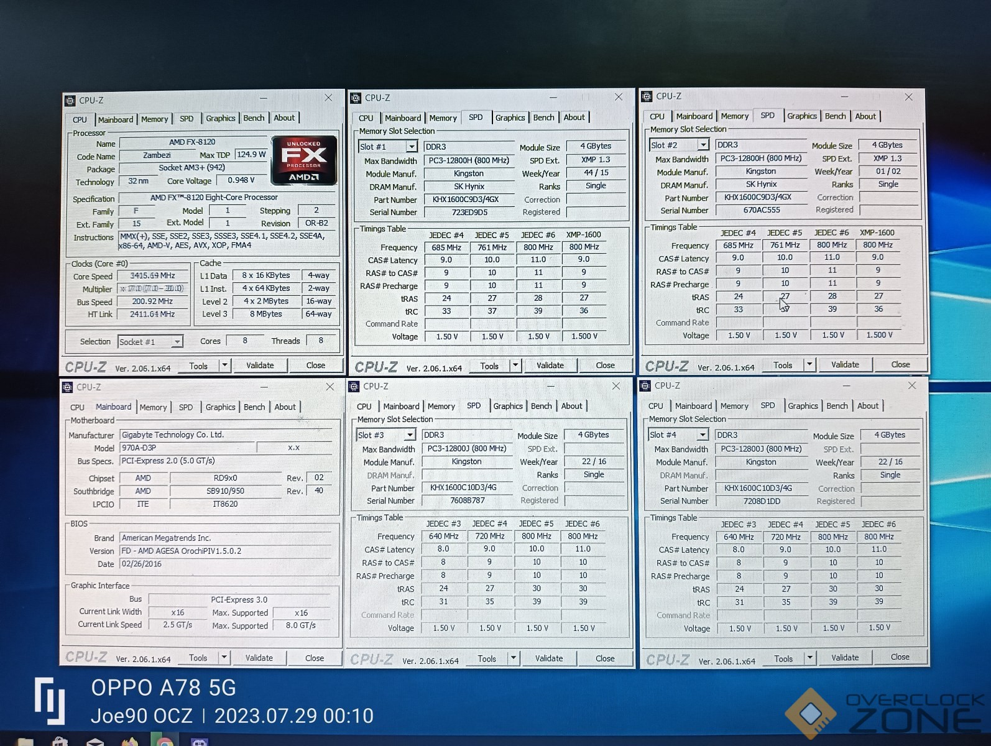Screen dimensions: 991x746
Task: Switch to Memory tab in the FX-8120 window
Action: tap(155, 119)
